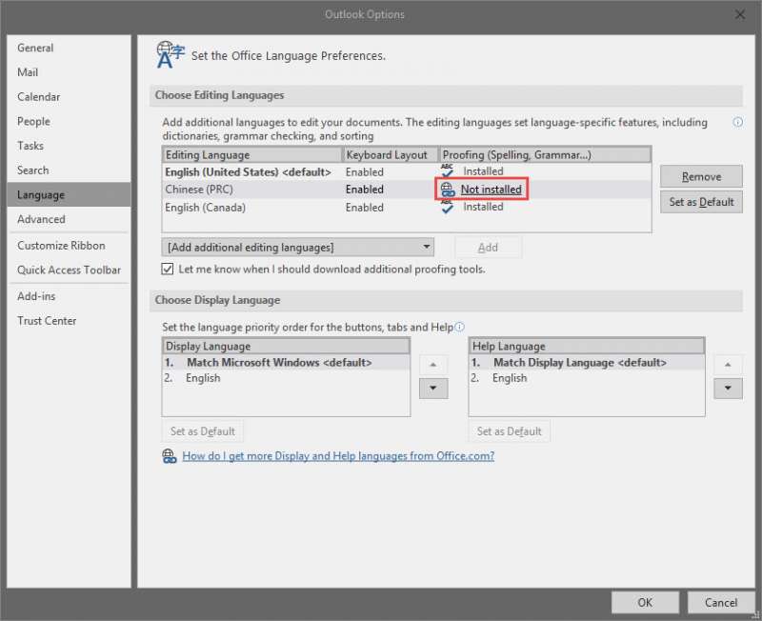Select English in the Help Language list

point(587,378)
